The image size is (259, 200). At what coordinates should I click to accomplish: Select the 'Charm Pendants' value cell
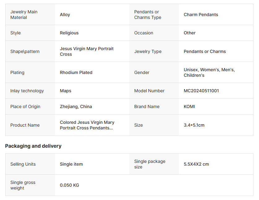[x=201, y=15]
